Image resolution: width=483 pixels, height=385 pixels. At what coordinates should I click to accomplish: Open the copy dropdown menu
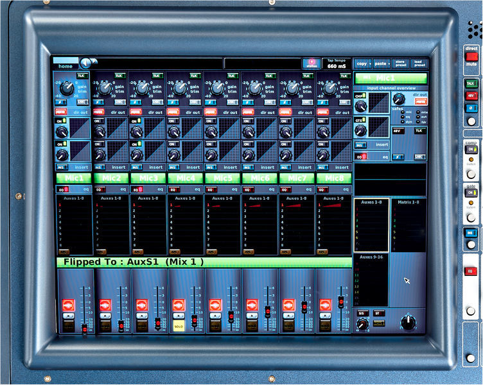(x=363, y=64)
